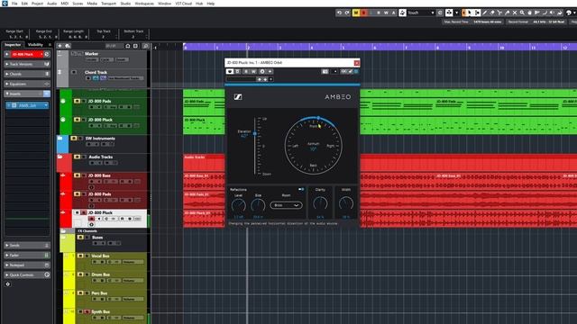Switch to the Visibility tab
Screen dimensions: 577x324
pyautogui.click(x=36, y=44)
